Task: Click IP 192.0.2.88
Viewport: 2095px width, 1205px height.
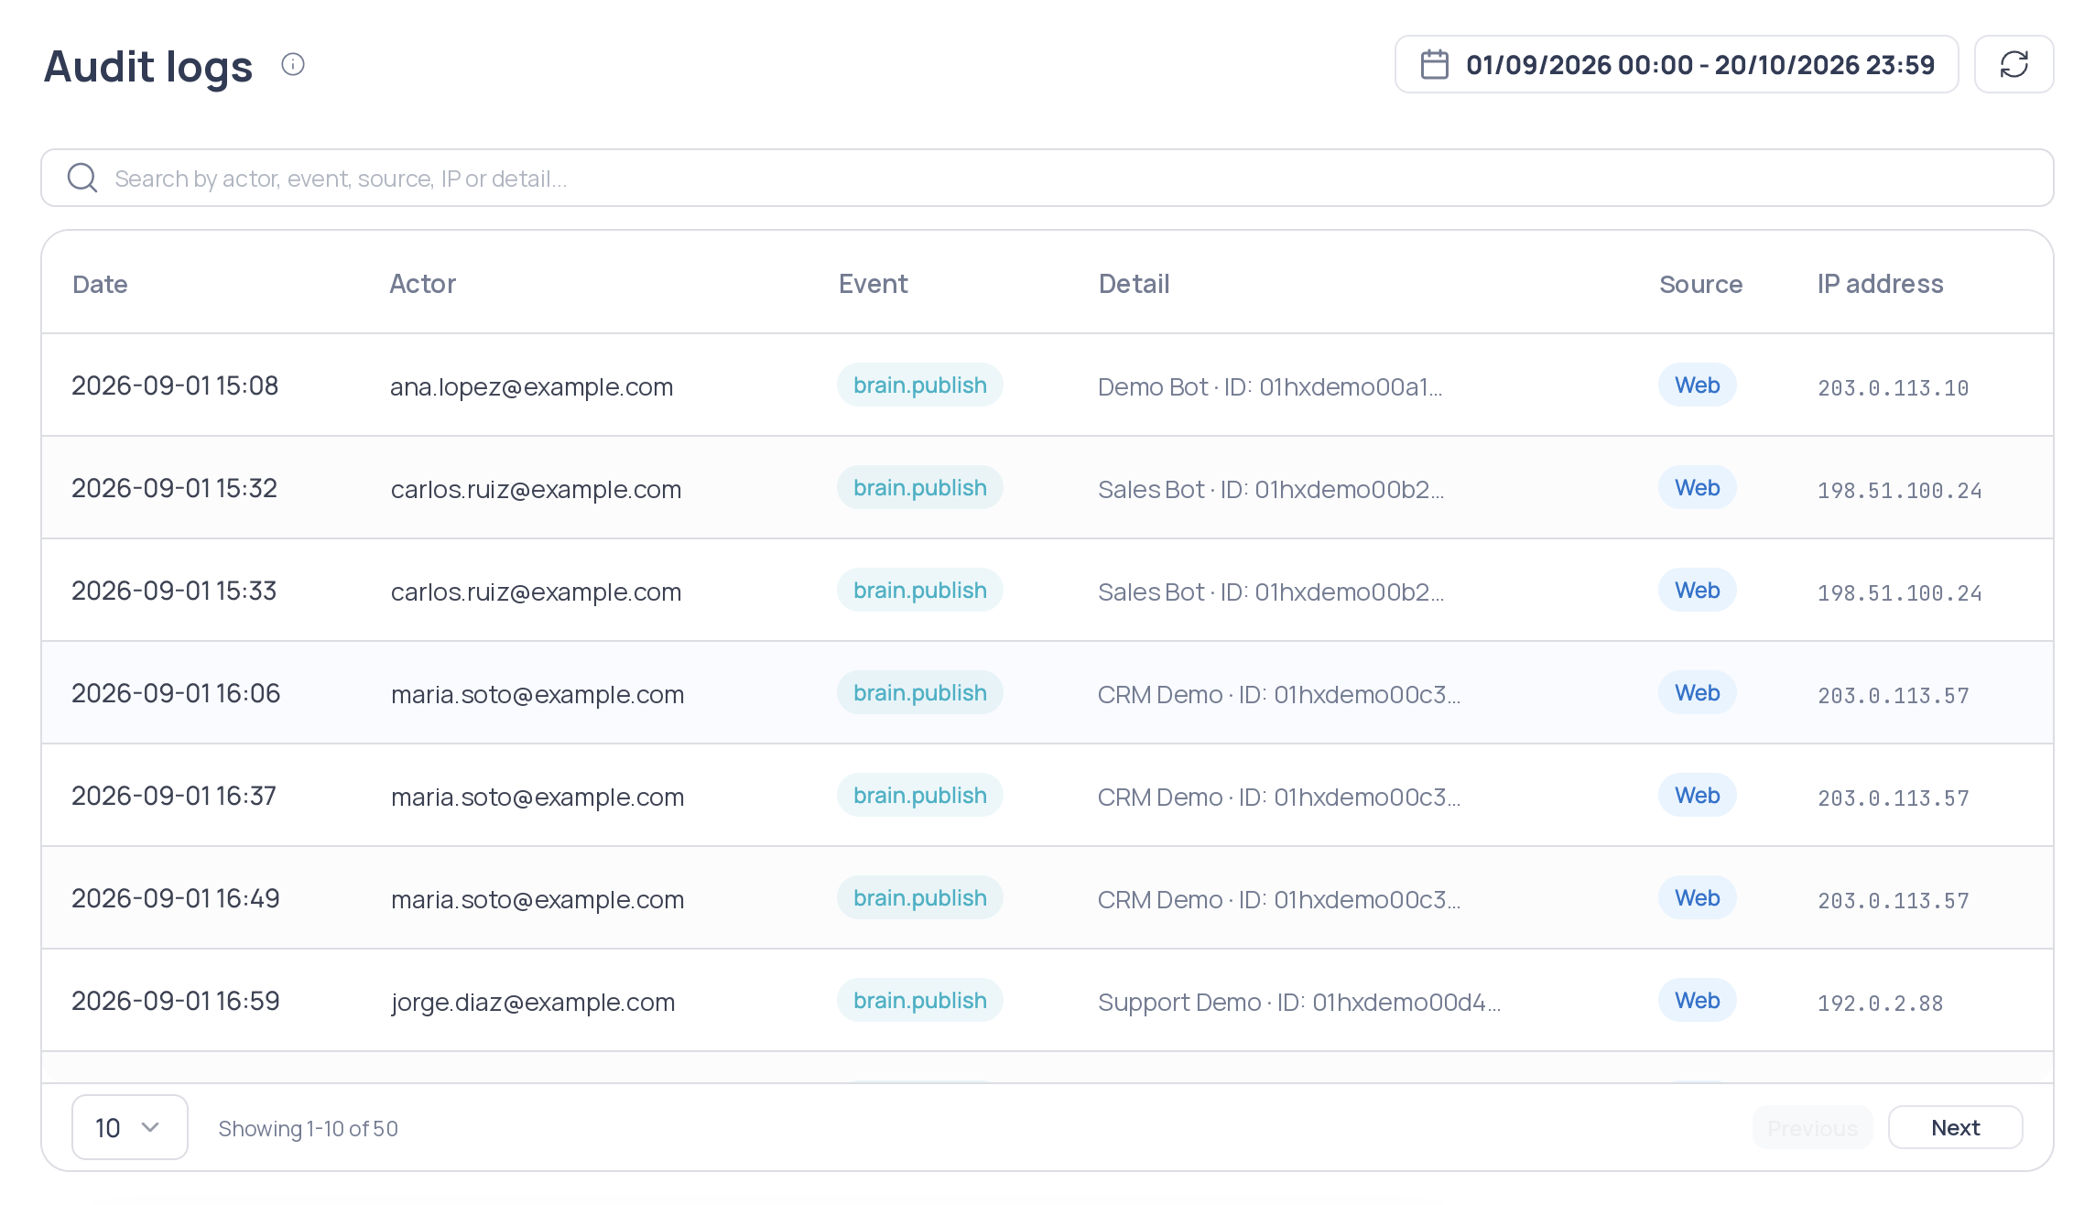Action: tap(1880, 1003)
